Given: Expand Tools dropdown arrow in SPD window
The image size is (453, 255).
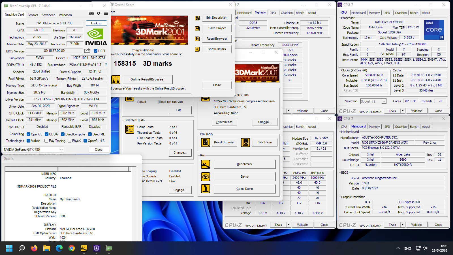Looking at the screenshot, I should coord(289,225).
